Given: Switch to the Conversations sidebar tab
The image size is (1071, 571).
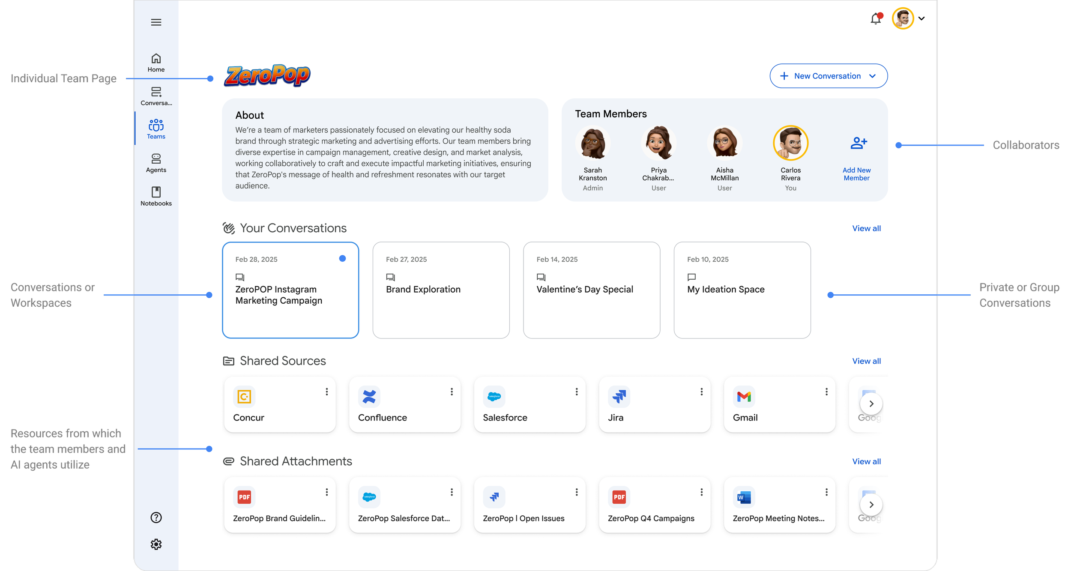Looking at the screenshot, I should click(156, 96).
